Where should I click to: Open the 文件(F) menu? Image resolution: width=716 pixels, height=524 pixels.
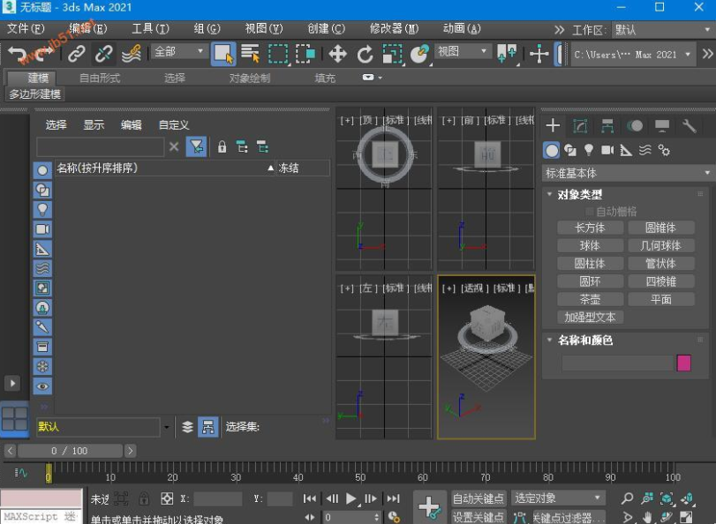coord(26,29)
